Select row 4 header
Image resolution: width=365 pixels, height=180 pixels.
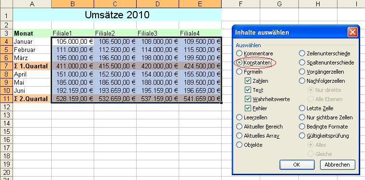pos(6,41)
